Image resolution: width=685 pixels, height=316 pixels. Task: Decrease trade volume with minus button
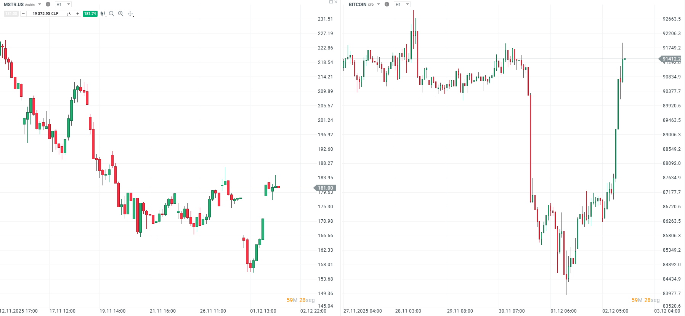click(x=23, y=14)
